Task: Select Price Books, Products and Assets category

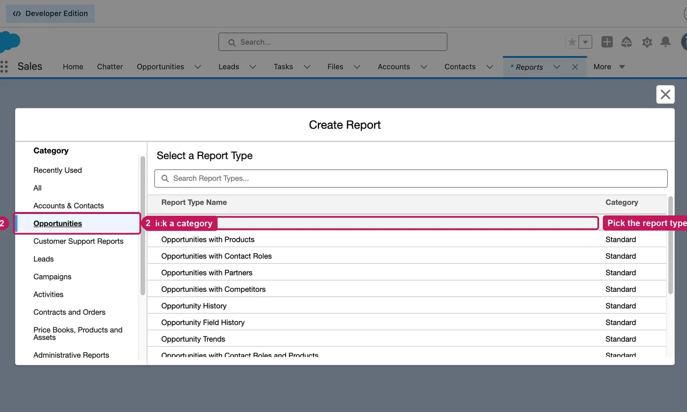Action: [78, 334]
